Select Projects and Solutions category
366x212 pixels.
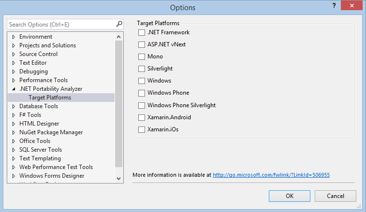coord(47,45)
